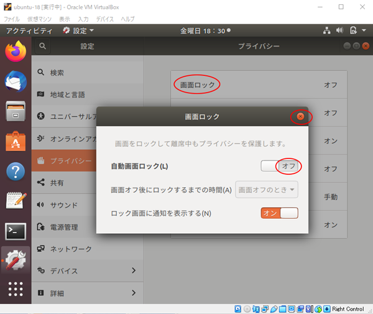Turn on the automatic screen lock switch
The height and width of the screenshot is (314, 373).
(279, 166)
